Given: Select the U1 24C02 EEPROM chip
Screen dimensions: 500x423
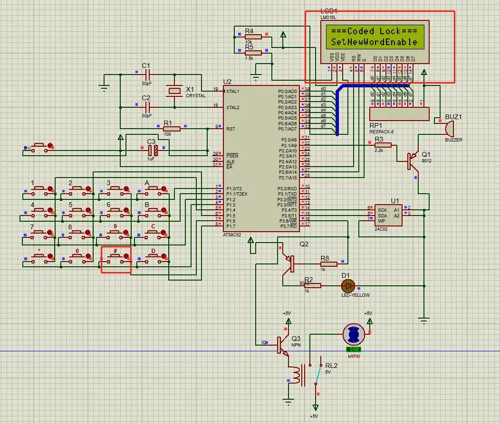Looking at the screenshot, I should [387, 215].
